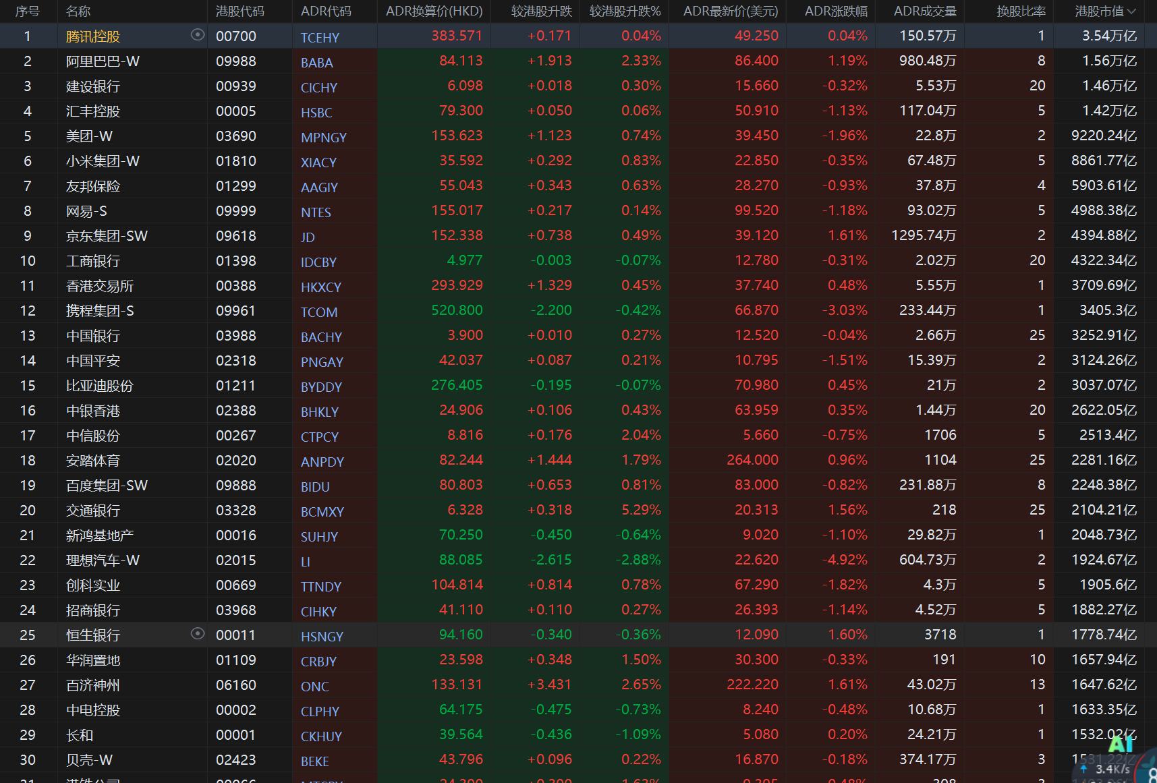Open the HSBC ADR code link
The height and width of the screenshot is (783, 1157).
click(x=316, y=113)
